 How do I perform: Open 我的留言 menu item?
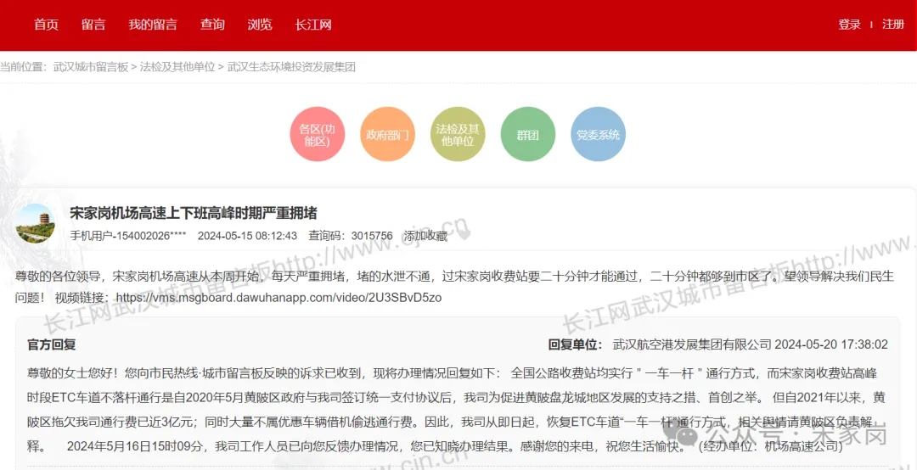pyautogui.click(x=153, y=25)
